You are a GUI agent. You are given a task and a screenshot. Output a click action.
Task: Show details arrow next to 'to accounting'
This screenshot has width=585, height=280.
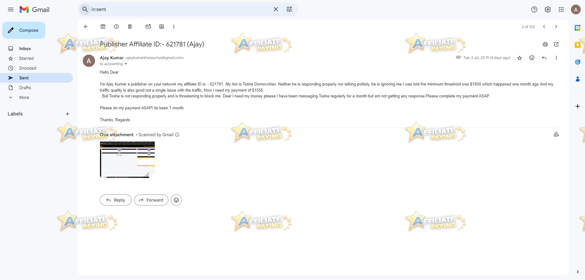click(x=126, y=64)
